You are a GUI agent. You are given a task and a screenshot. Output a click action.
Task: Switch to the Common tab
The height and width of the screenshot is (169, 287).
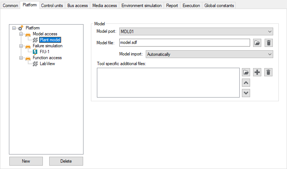point(10,6)
